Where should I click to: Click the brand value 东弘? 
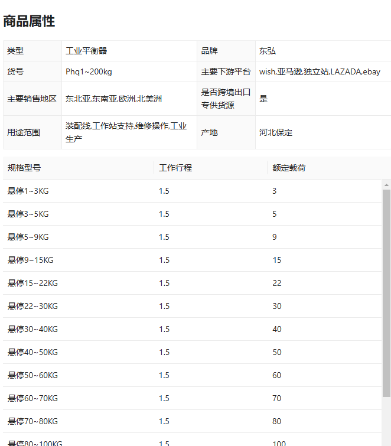pos(268,51)
